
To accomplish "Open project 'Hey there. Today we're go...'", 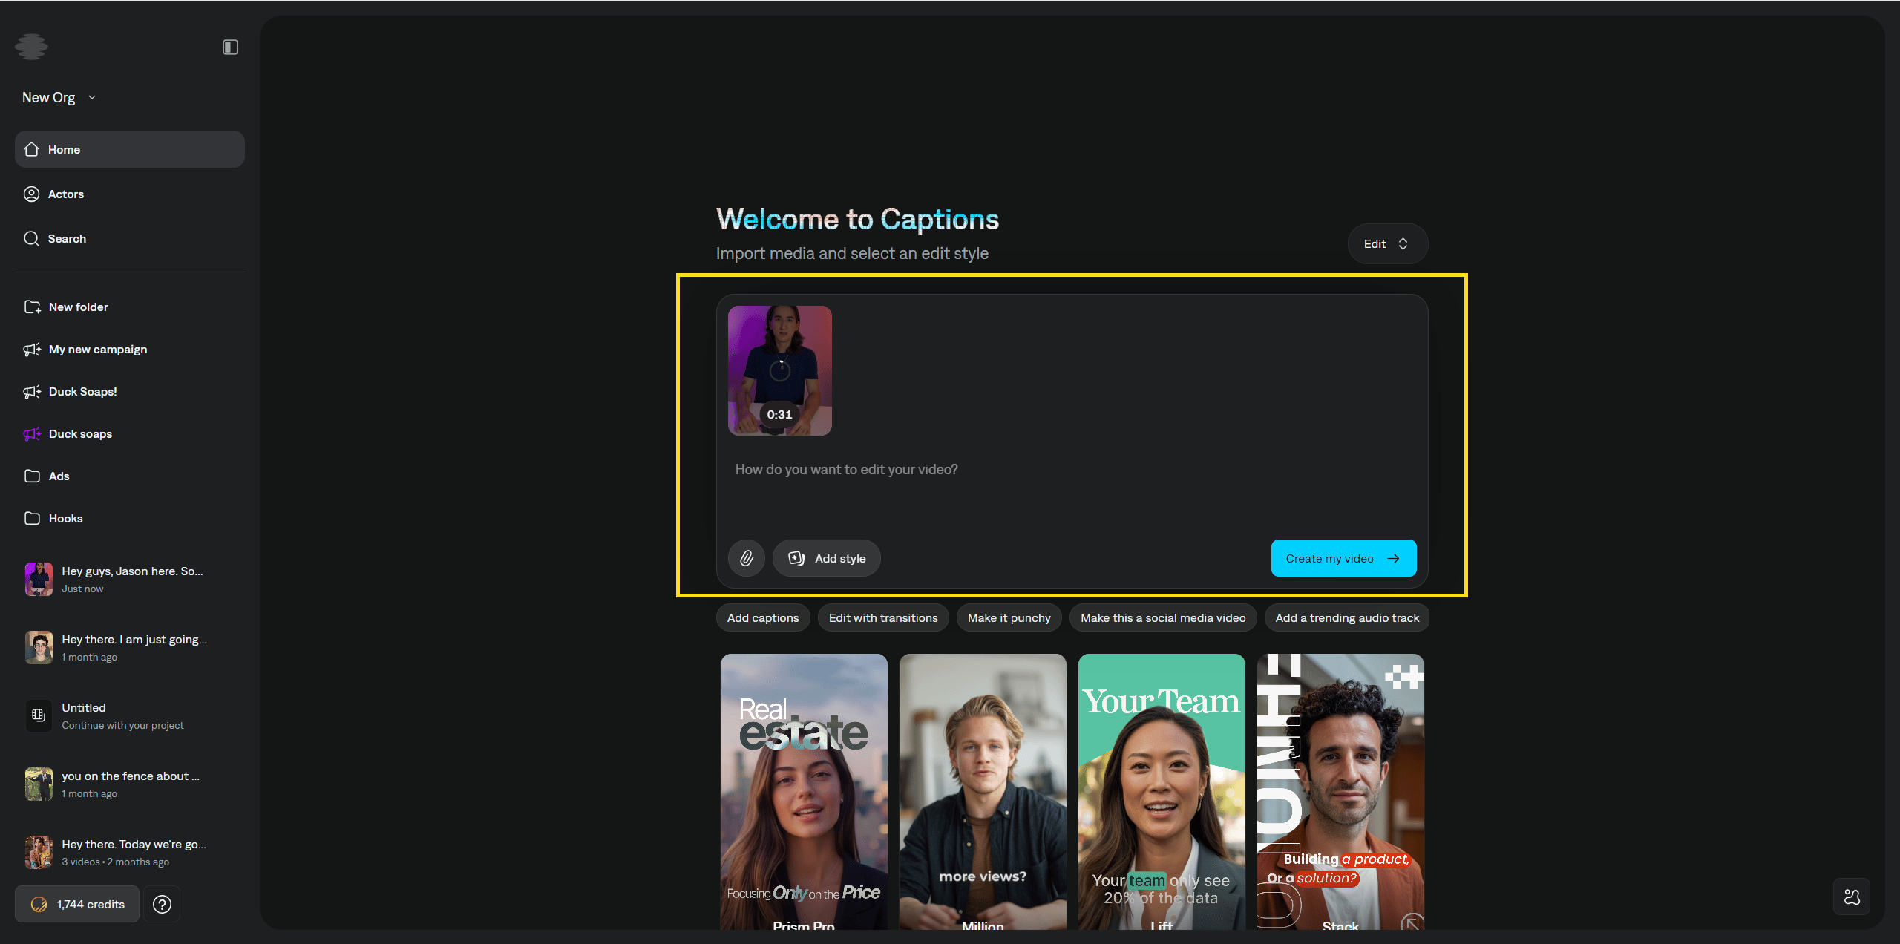I will coord(130,852).
